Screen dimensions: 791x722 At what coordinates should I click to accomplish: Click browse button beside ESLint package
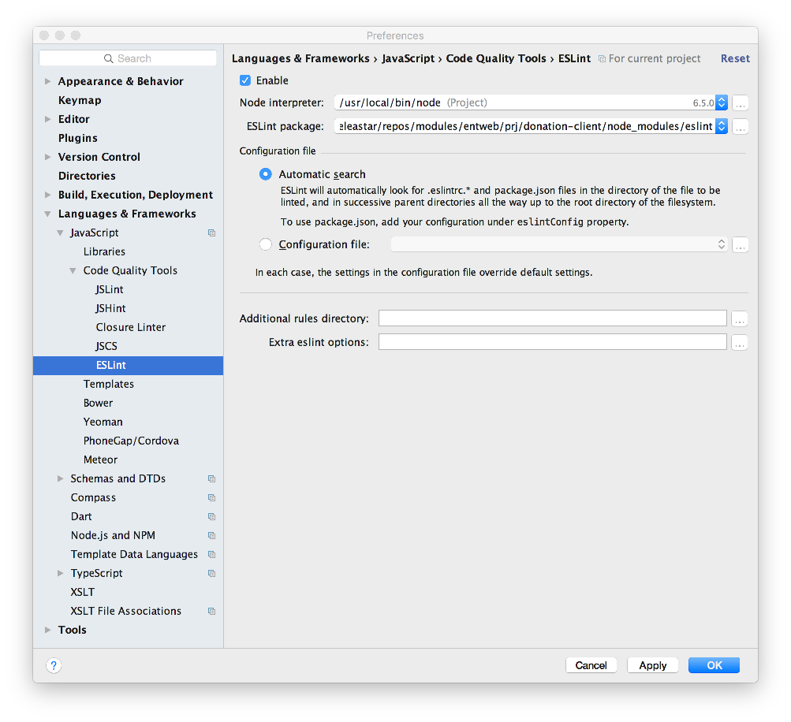(740, 127)
